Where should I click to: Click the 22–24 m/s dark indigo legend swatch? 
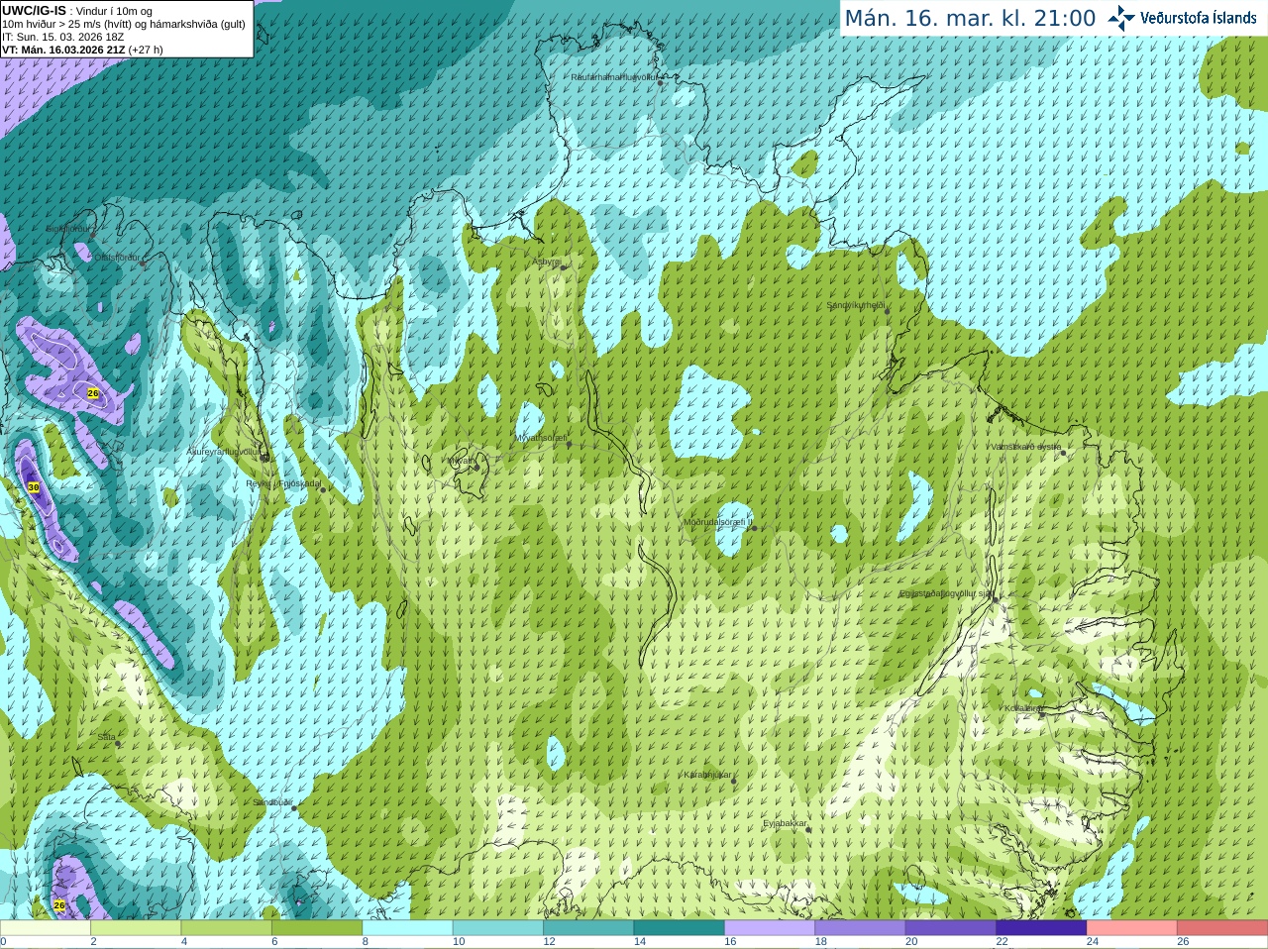point(1041,928)
